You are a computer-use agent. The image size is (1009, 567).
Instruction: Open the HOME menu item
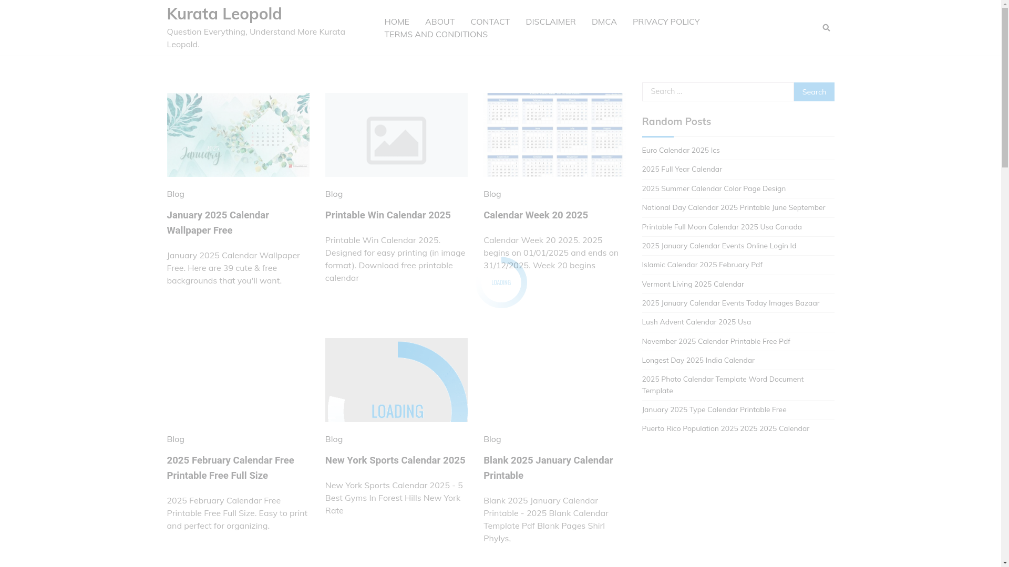click(396, 22)
